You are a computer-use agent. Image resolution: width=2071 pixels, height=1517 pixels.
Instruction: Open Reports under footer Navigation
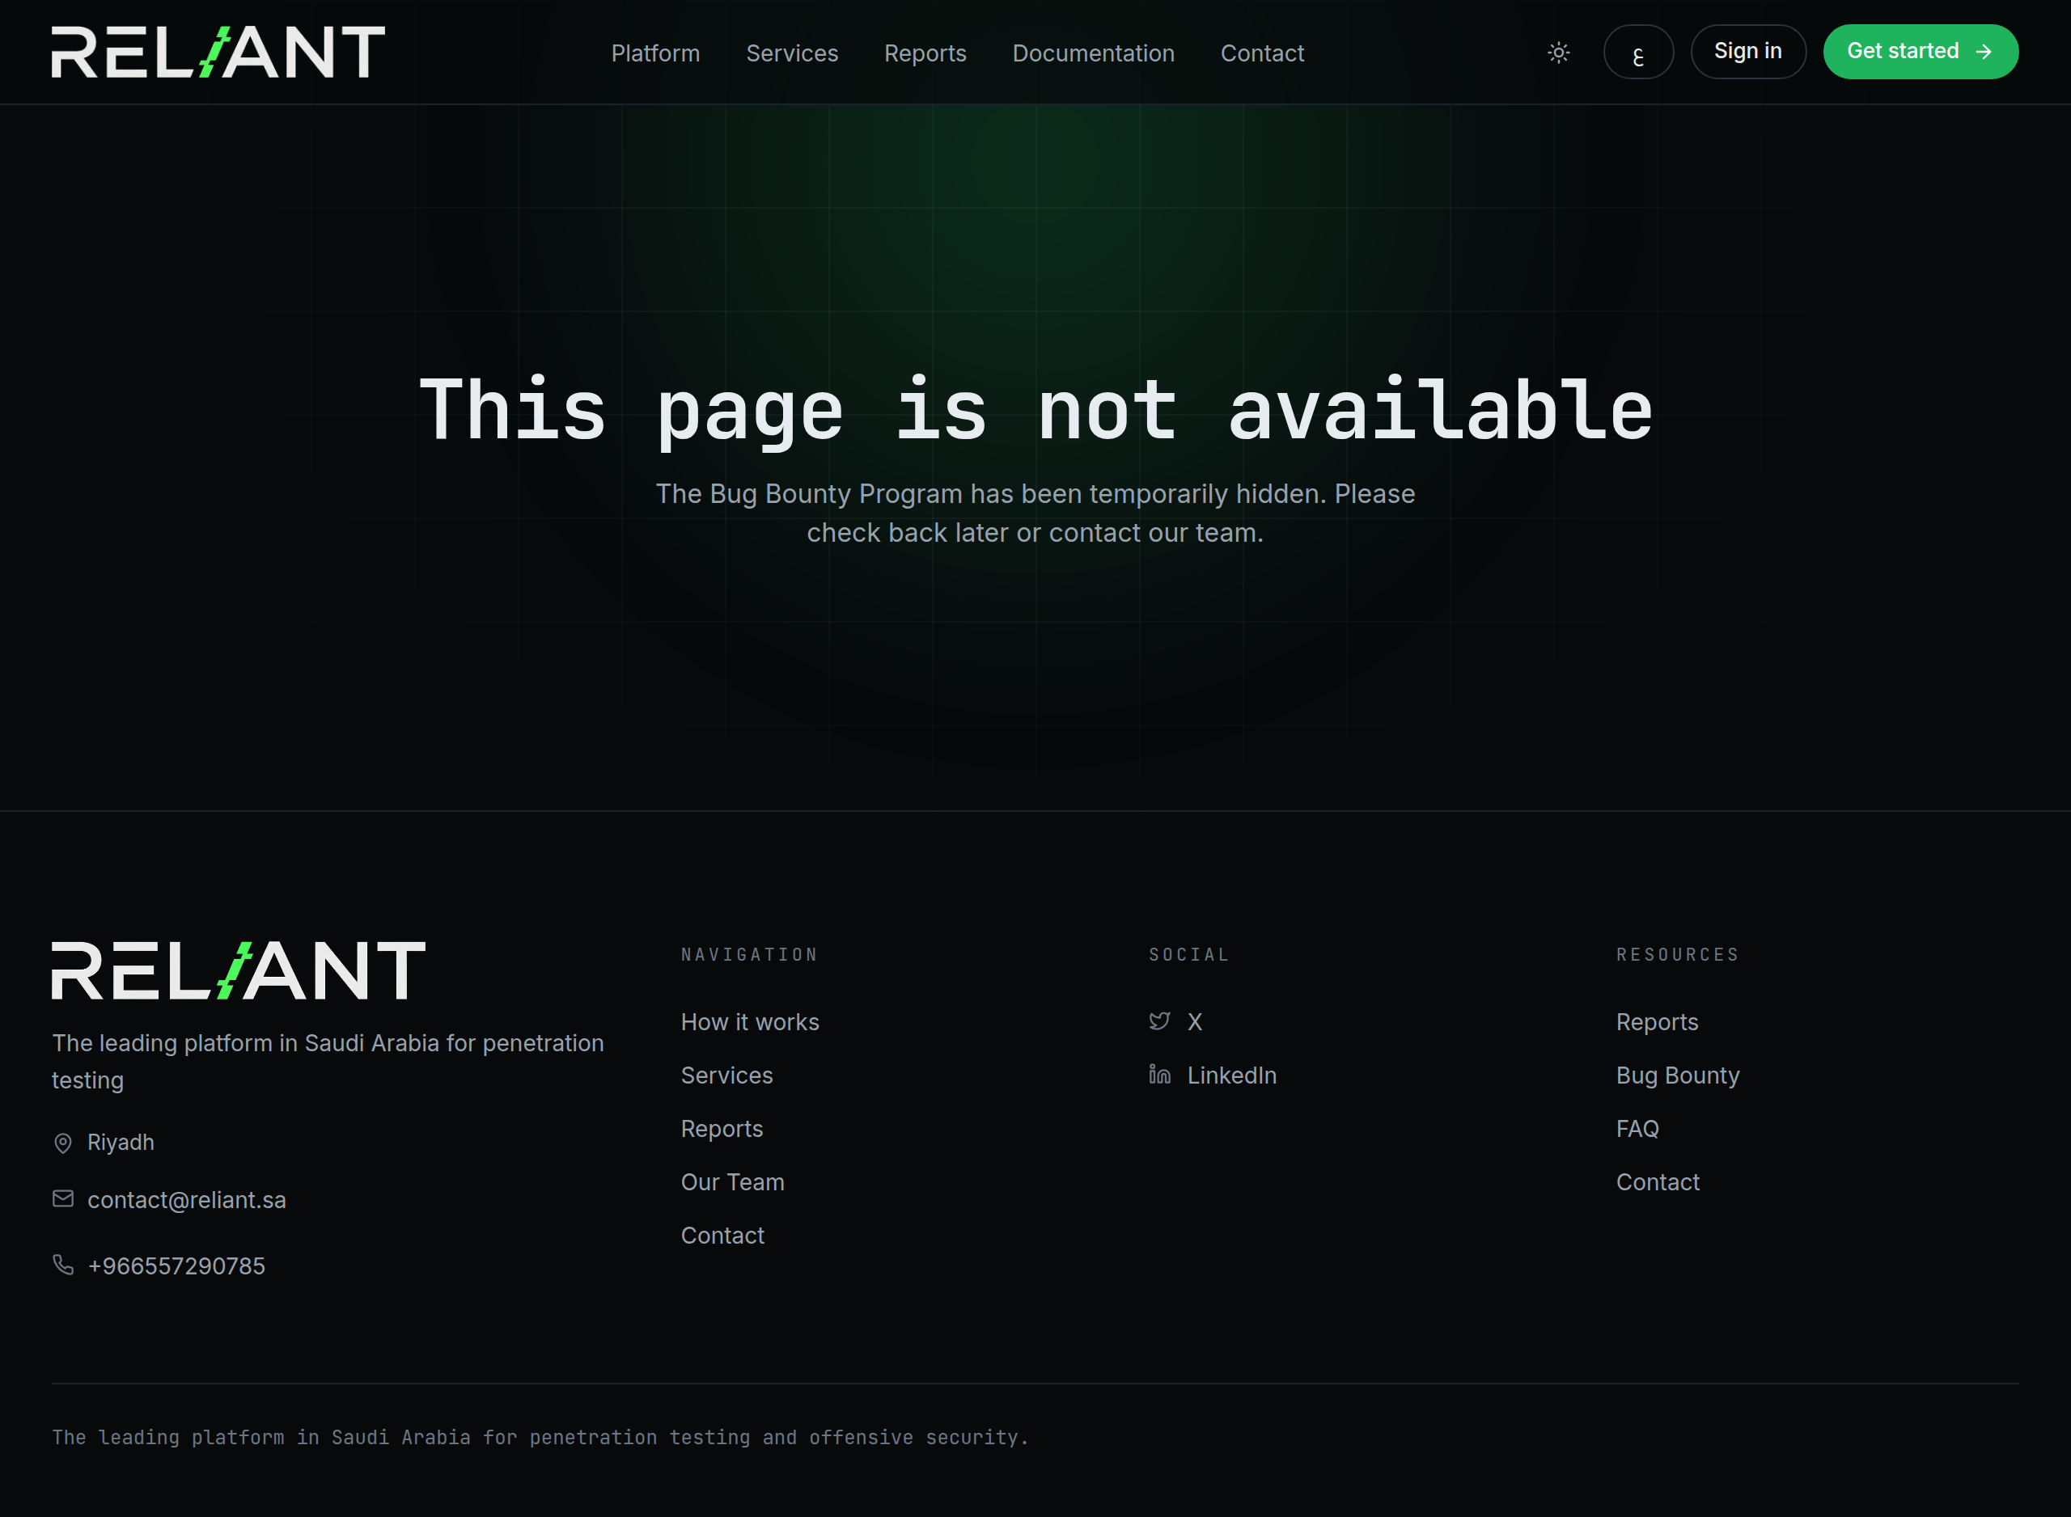click(x=722, y=1129)
